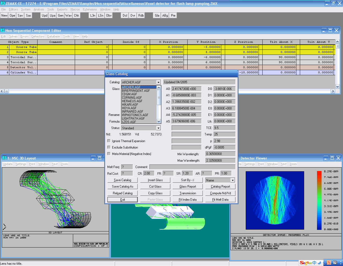Viewport: 343px width, 266px height.
Task: Click the Reload Catalog button
Action: click(x=122, y=193)
